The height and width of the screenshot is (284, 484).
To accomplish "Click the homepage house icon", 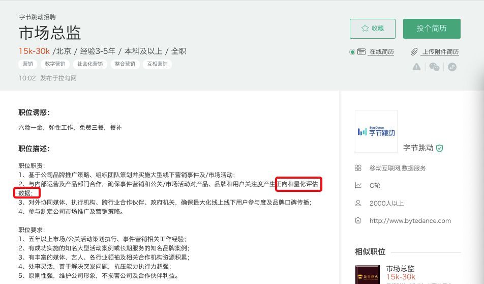I will pyautogui.click(x=358, y=220).
